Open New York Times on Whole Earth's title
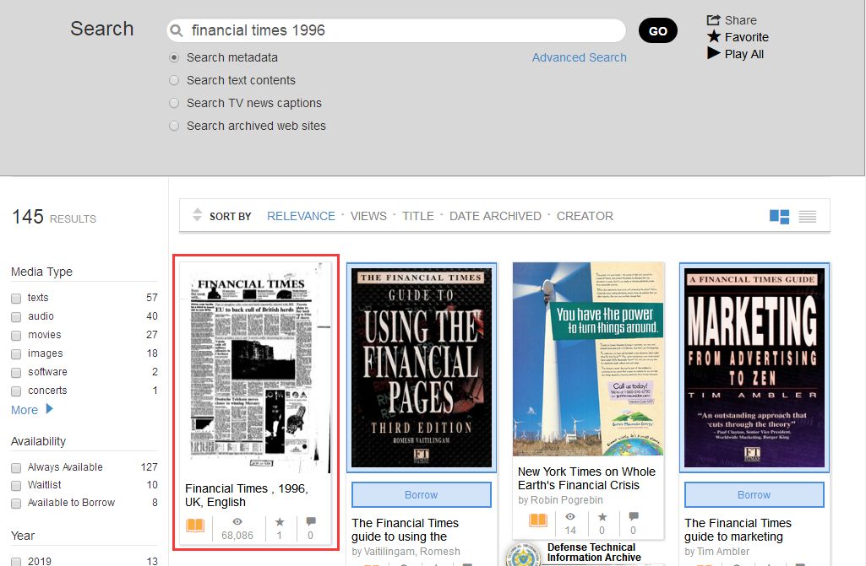The image size is (866, 566). point(586,478)
